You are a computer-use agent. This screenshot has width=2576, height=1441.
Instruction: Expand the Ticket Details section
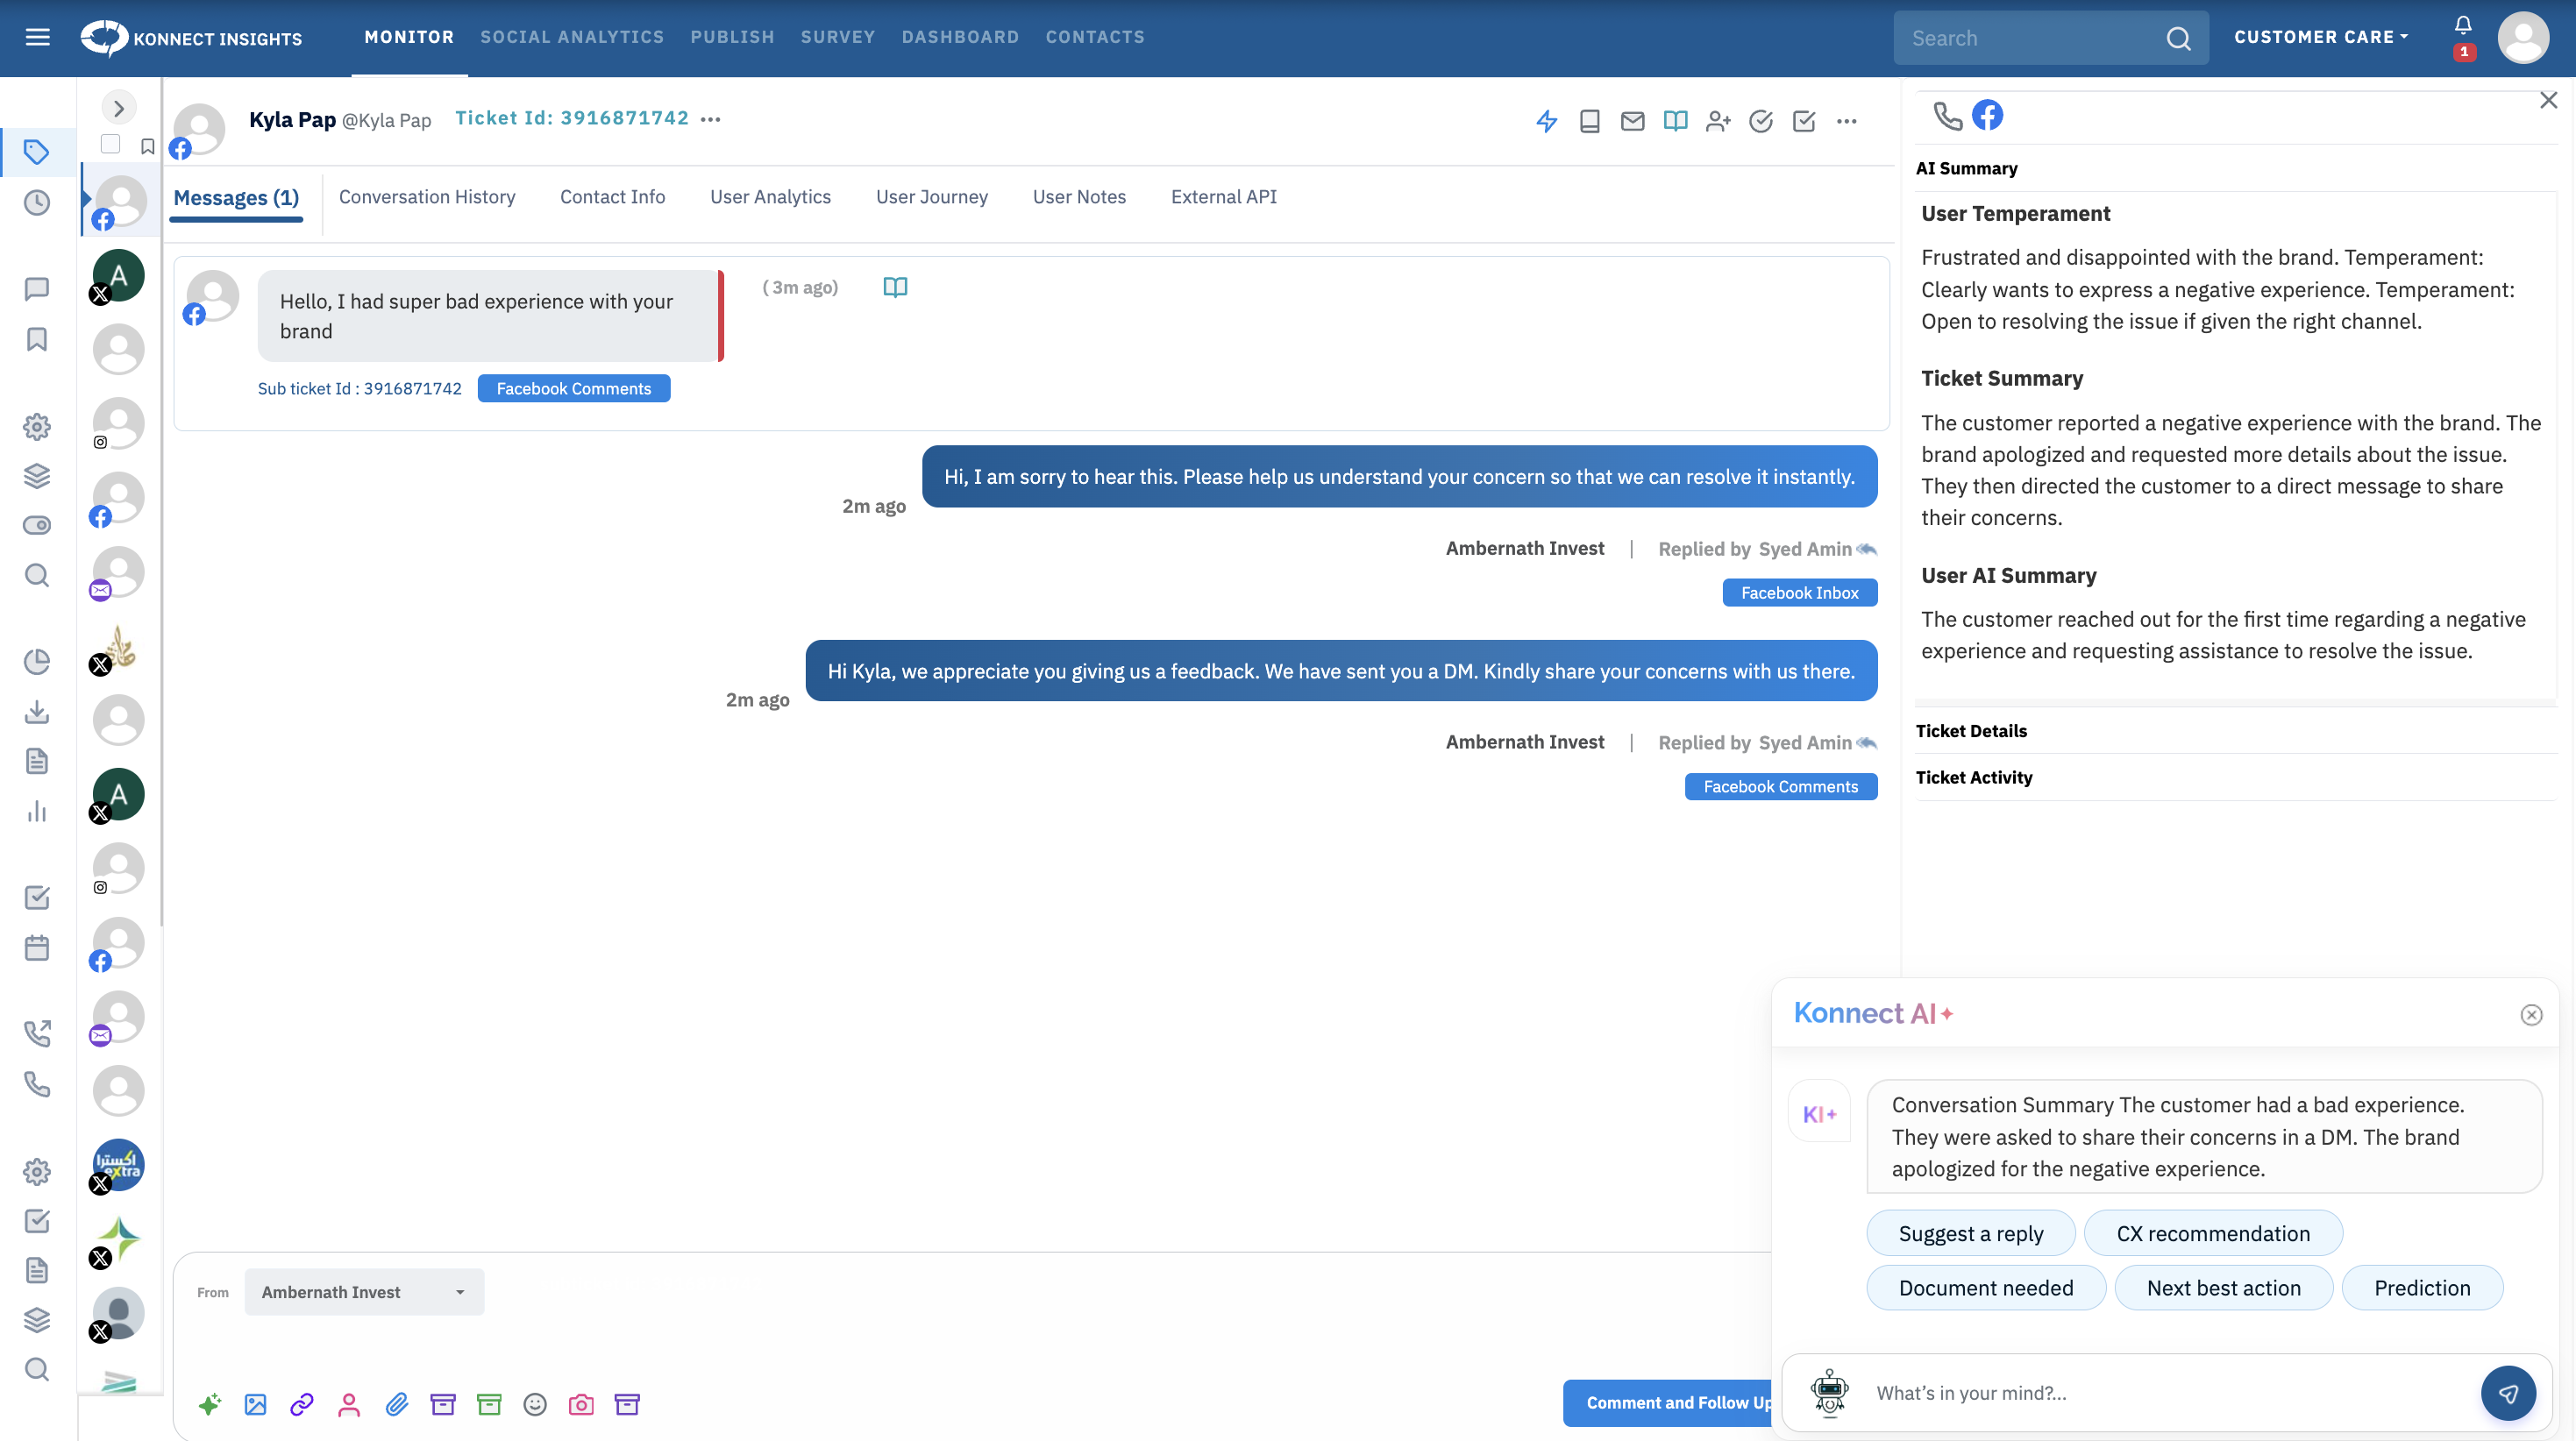pyautogui.click(x=1971, y=731)
